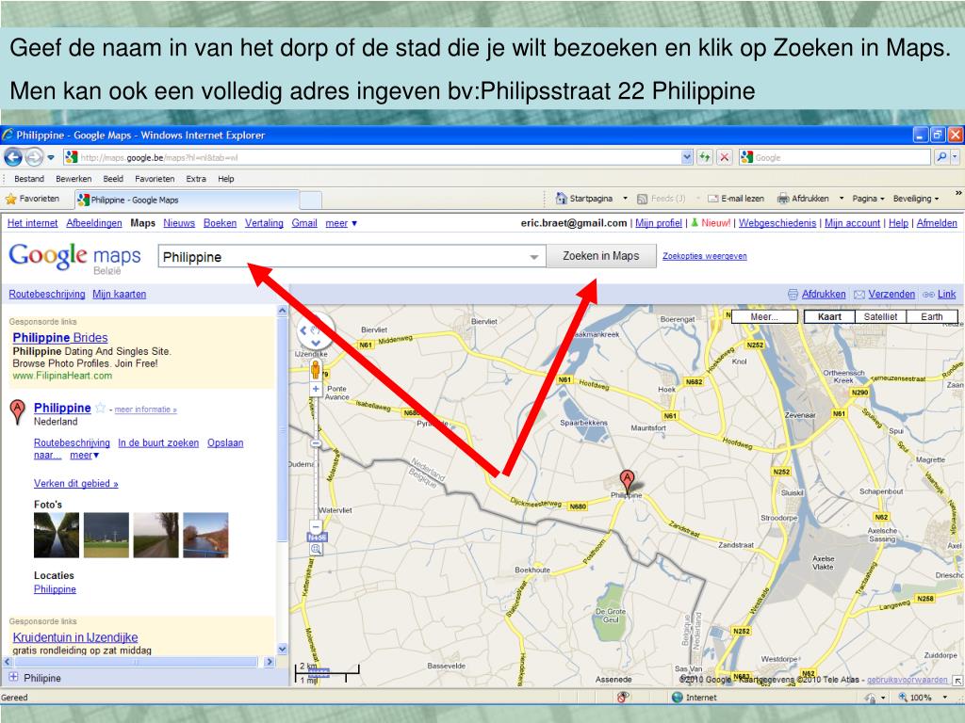Click the Afdrukken printer toolbar icon
Viewport: 965px width, 723px height.
tap(783, 199)
